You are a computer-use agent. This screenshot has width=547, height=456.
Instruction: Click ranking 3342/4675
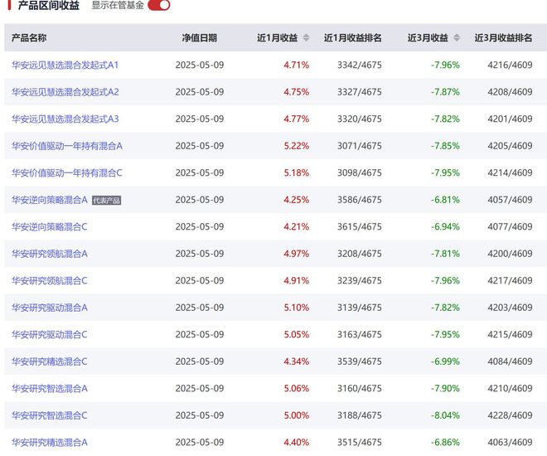coord(360,65)
